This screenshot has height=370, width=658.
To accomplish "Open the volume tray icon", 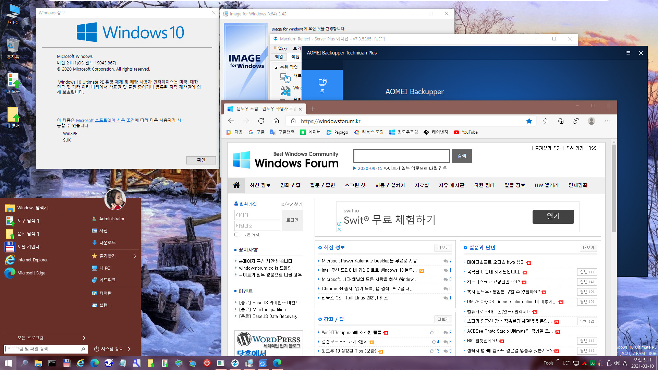I will 617,363.
